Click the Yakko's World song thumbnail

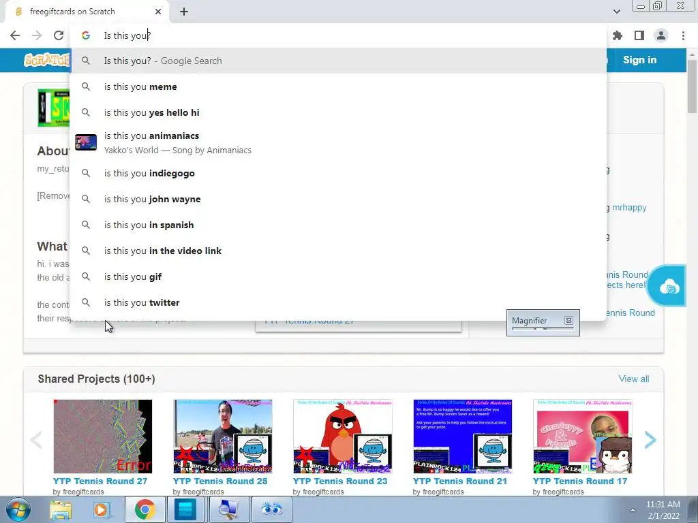(86, 142)
